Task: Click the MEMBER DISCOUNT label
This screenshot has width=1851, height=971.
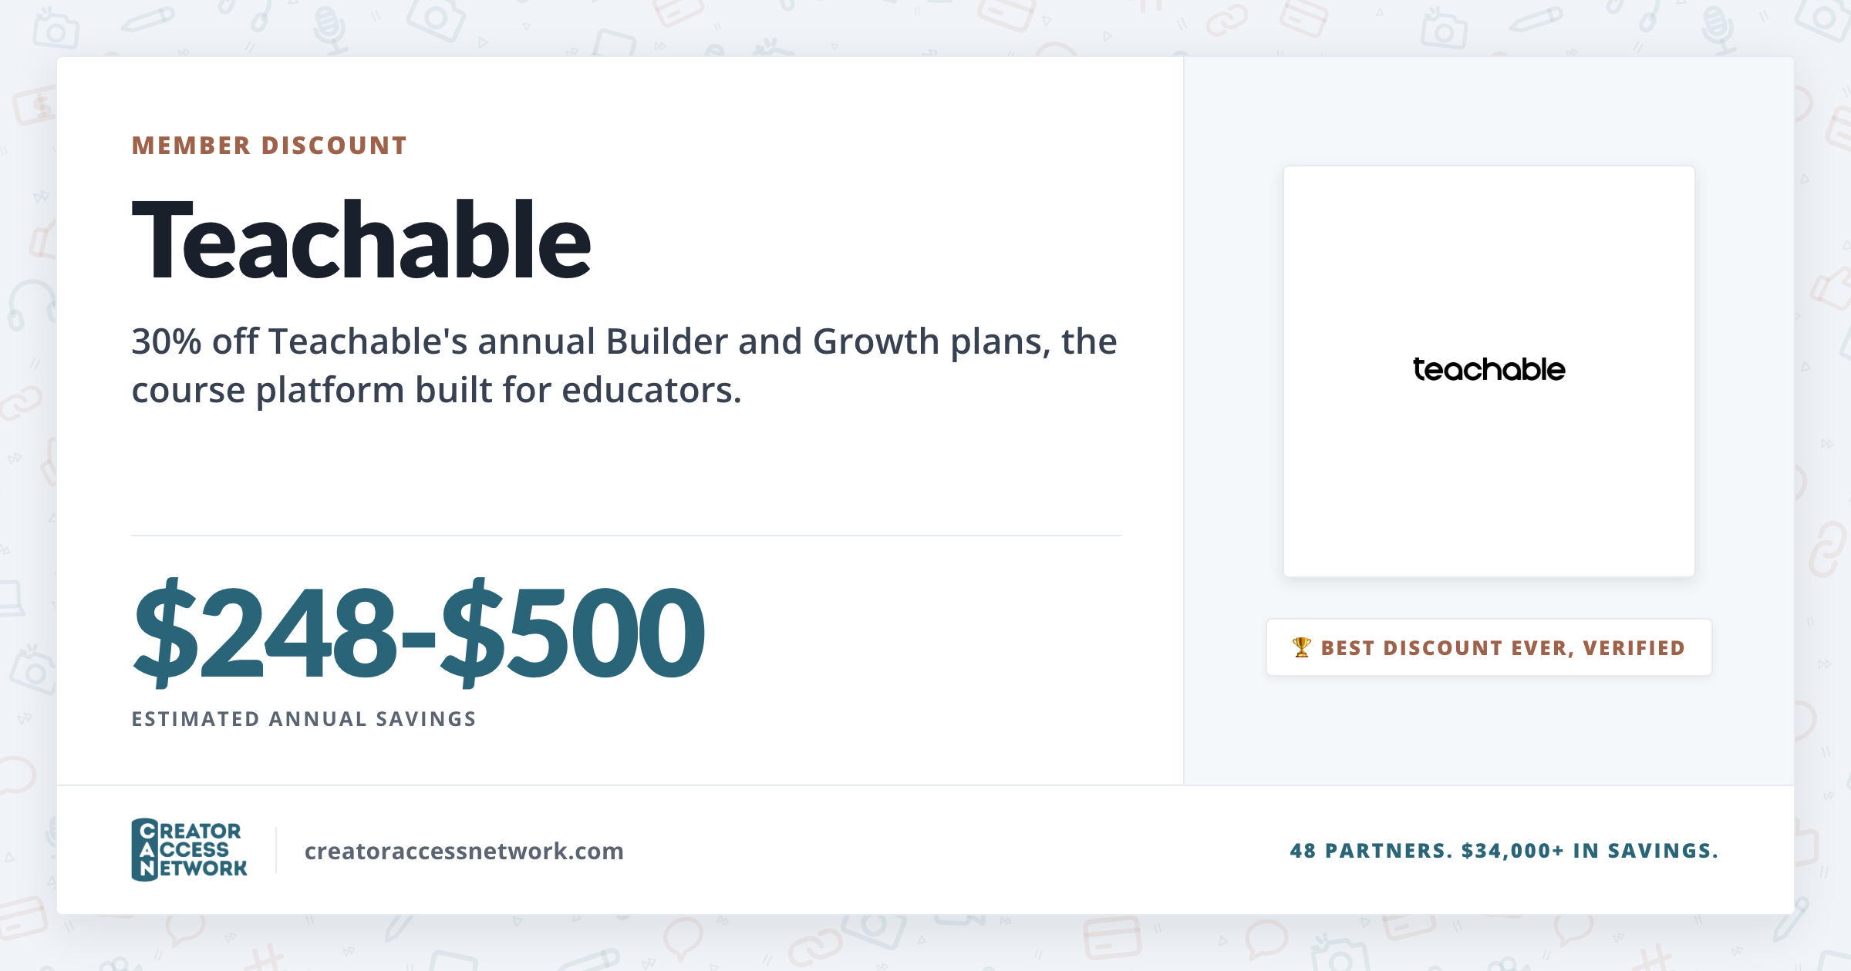Action: pos(269,146)
